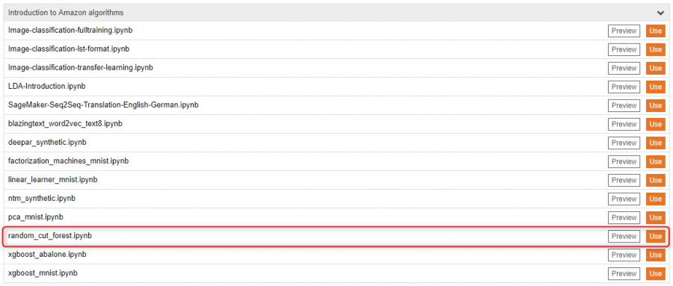Image resolution: width=673 pixels, height=286 pixels.
Task: Use the Image-classification-fulltraining.ipynb notebook
Action: 655,31
